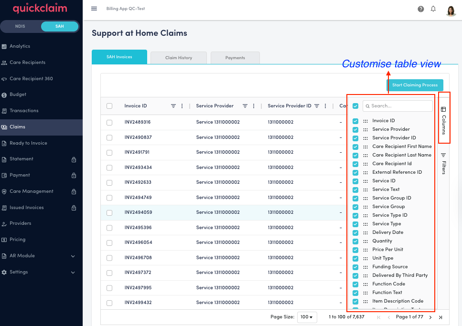Select the row checkbox for INV2494059
This screenshot has width=462, height=326.
[x=109, y=212]
